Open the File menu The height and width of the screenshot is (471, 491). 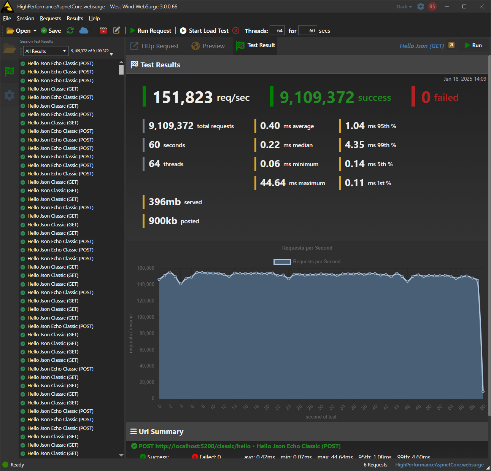7,18
